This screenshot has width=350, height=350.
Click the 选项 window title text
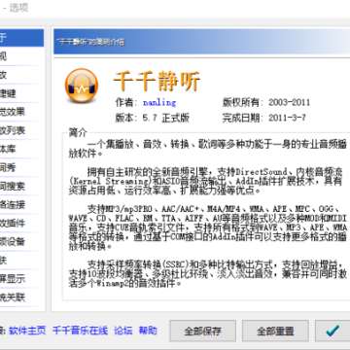(18, 8)
